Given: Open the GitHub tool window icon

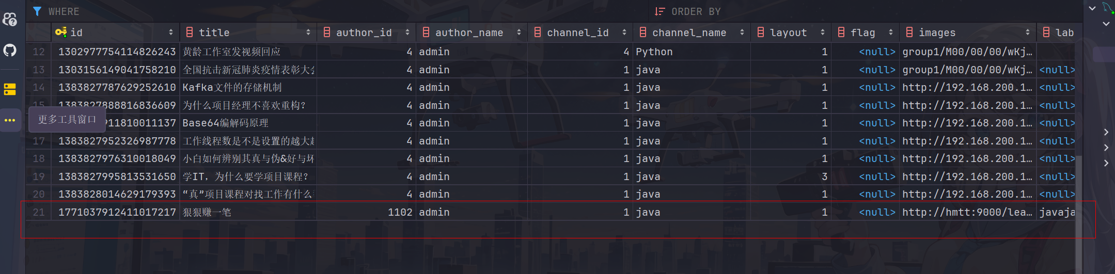Looking at the screenshot, I should click(x=10, y=50).
